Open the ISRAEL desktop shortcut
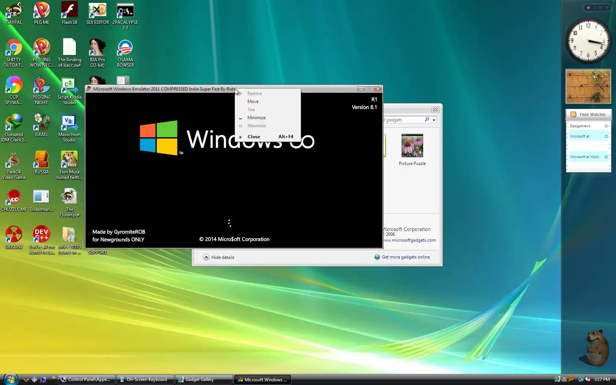The image size is (616, 385). click(x=41, y=125)
